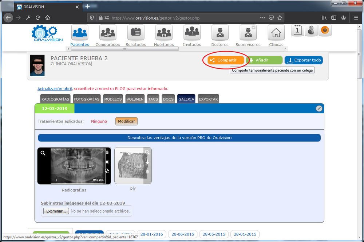Open the calendar icon in top bar
The image size is (364, 242).
click(x=297, y=31)
